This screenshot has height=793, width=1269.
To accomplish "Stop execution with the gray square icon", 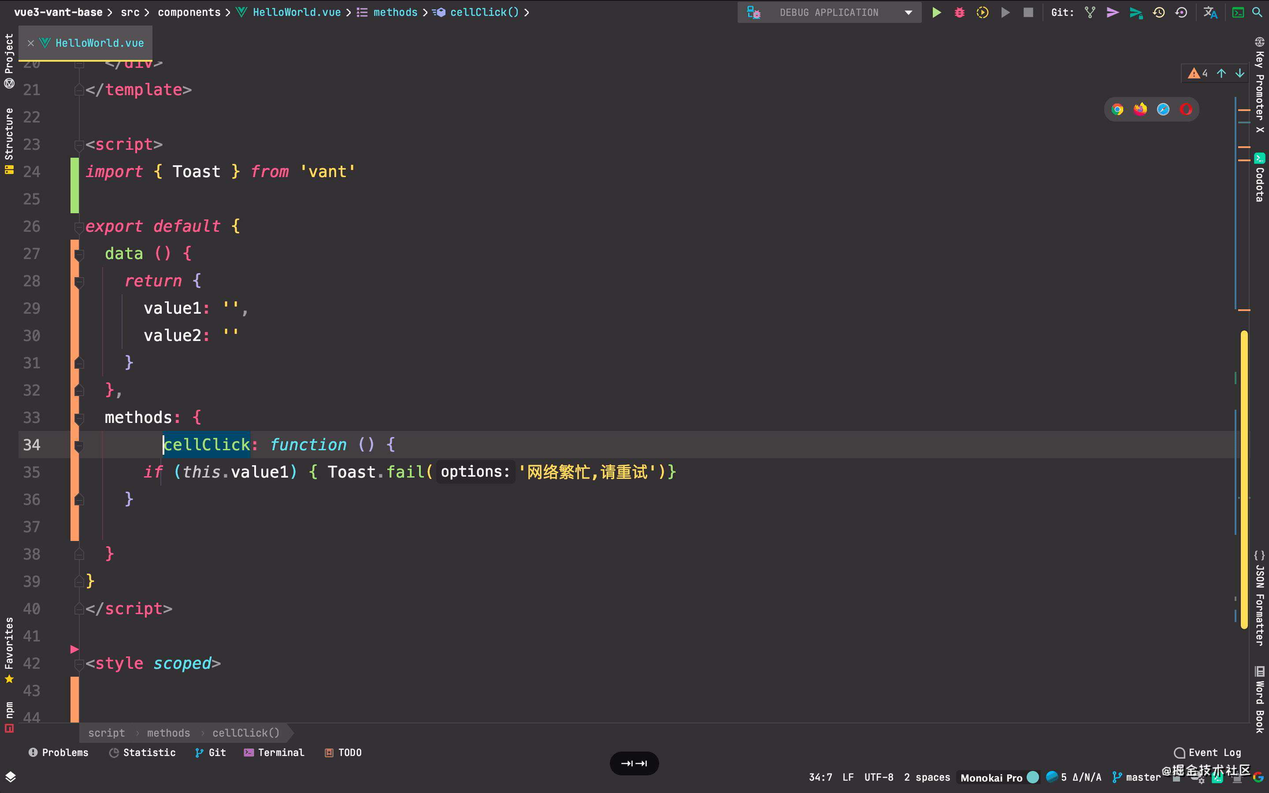I will tap(1028, 12).
